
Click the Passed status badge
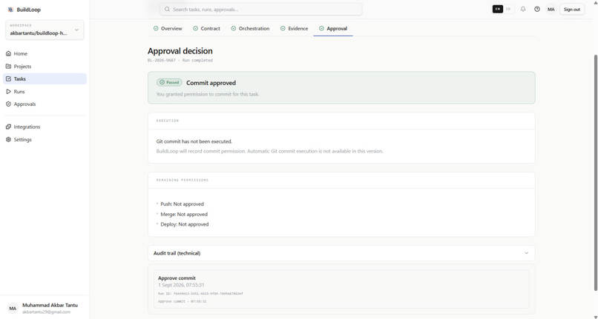pyautogui.click(x=169, y=82)
